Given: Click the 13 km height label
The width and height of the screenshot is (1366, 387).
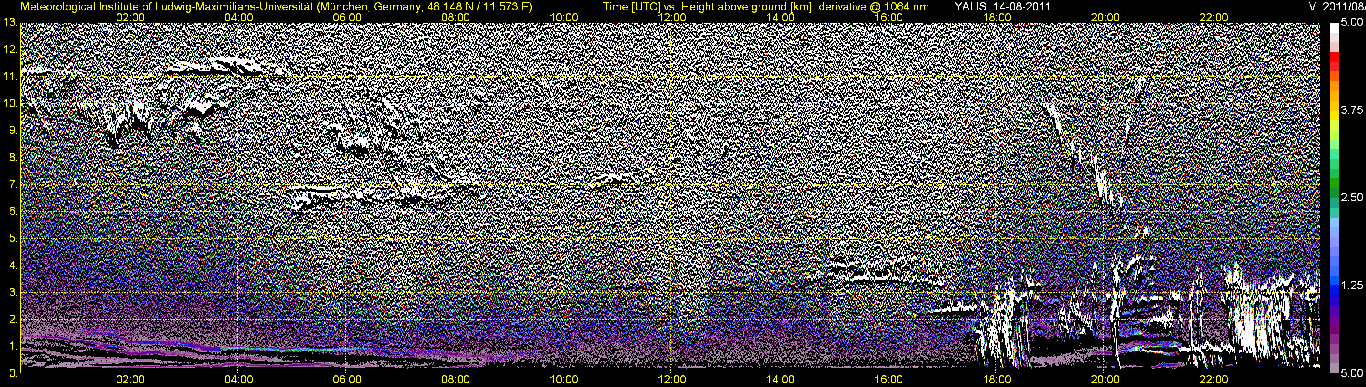Looking at the screenshot, I should tap(10, 22).
